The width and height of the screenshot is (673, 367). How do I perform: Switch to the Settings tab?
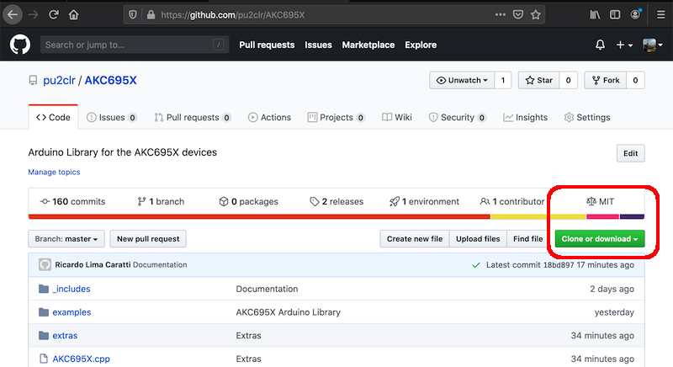587,117
